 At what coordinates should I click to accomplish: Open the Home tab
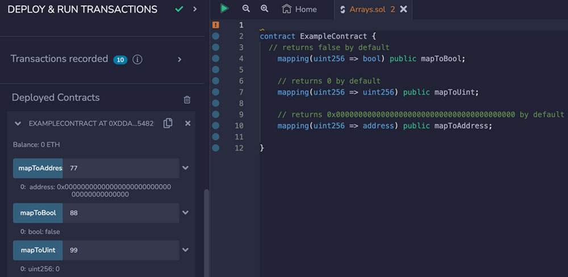coord(299,9)
